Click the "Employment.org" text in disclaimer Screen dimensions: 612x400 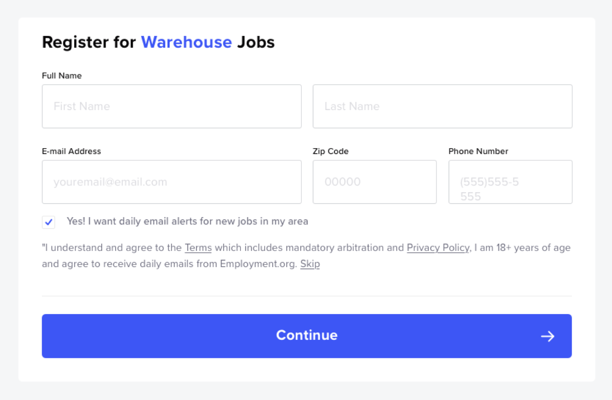point(258,264)
